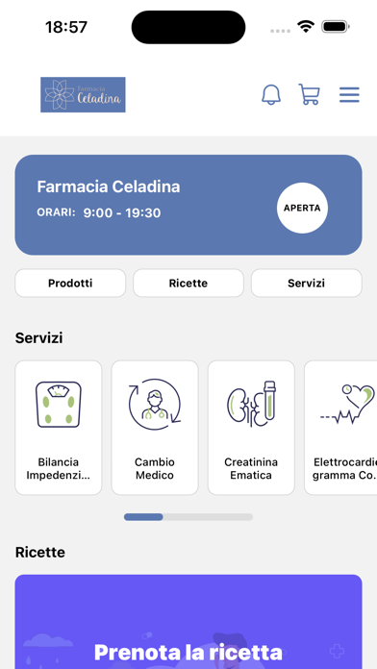The image size is (377, 669).
Task: Open the Cambio Medico label text
Action: (x=155, y=468)
